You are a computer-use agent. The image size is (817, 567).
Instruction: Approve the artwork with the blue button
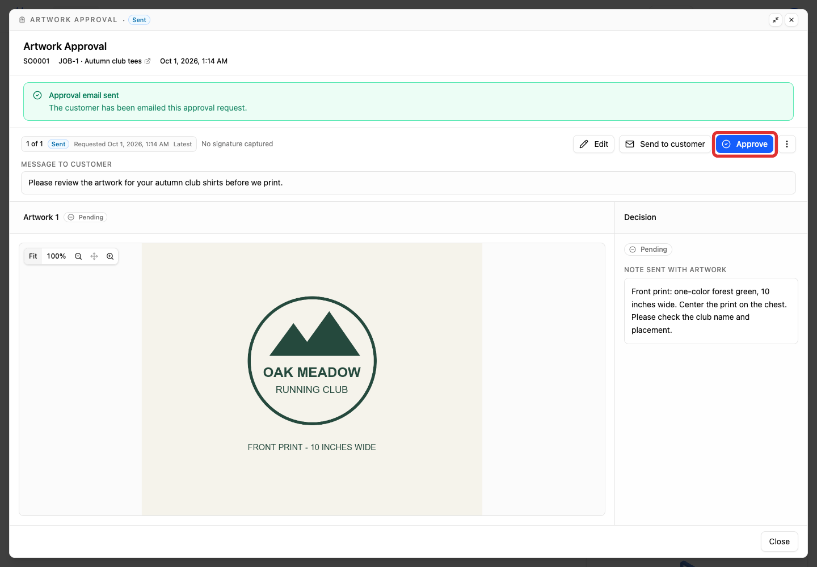tap(744, 144)
